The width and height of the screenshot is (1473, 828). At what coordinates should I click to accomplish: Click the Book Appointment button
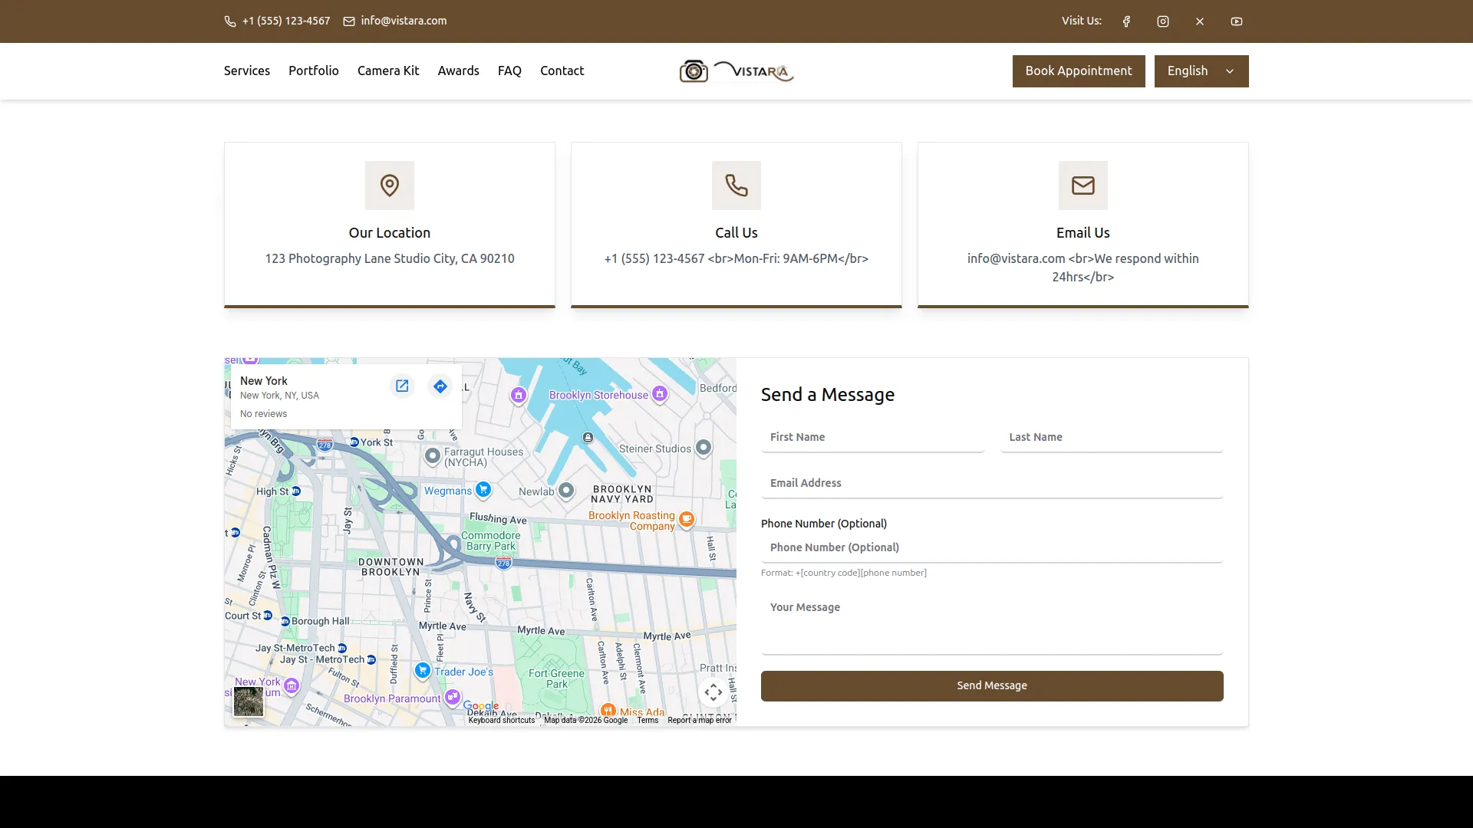pyautogui.click(x=1078, y=71)
